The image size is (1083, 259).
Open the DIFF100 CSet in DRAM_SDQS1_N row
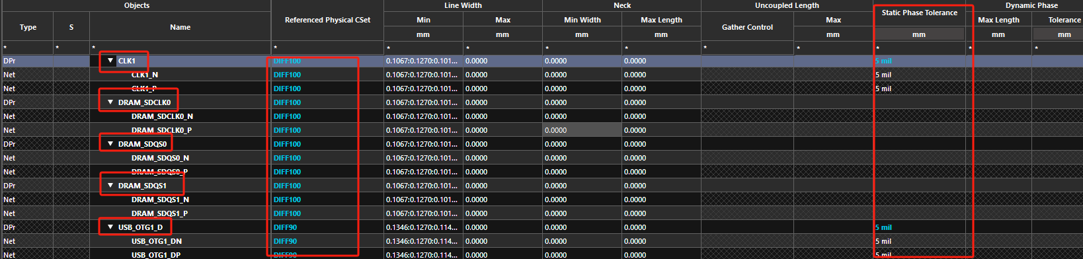click(x=287, y=200)
